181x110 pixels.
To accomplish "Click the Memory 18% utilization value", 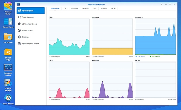I will click(x=131, y=56).
